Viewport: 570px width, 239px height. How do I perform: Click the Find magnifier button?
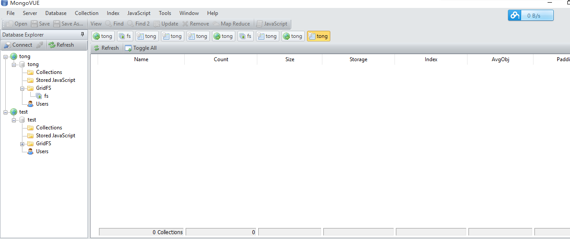114,24
